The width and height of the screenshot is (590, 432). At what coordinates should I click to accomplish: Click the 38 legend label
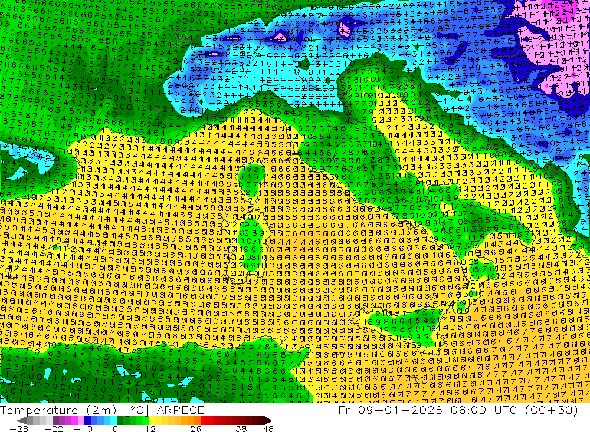[x=241, y=428]
